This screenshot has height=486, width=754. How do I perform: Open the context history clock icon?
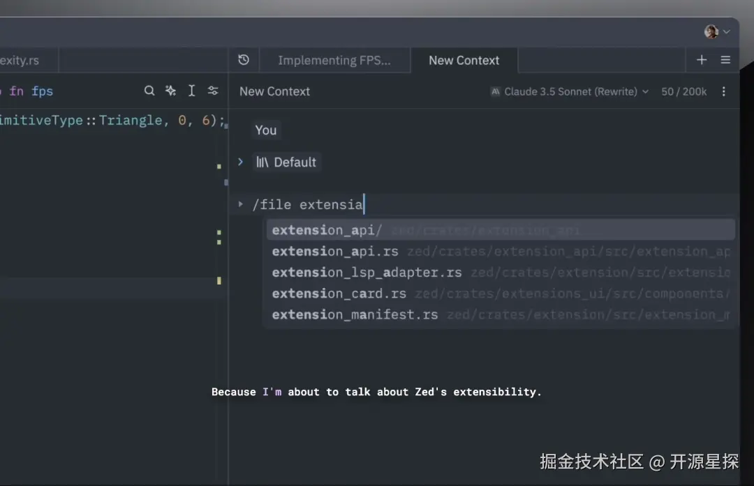click(244, 60)
